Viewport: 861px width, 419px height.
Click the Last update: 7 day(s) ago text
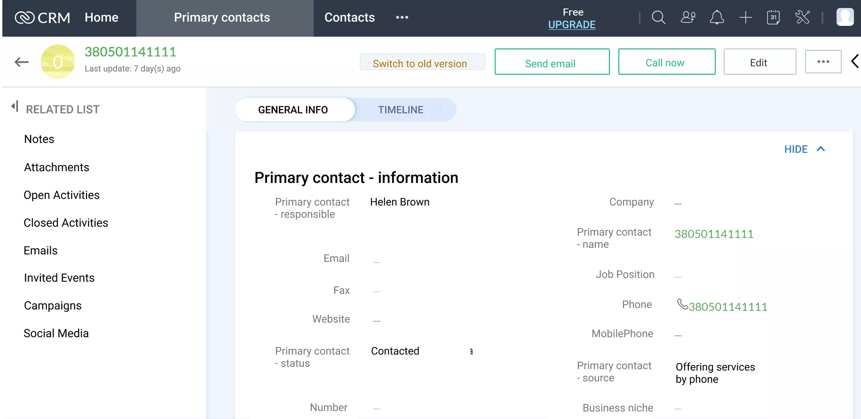(133, 69)
